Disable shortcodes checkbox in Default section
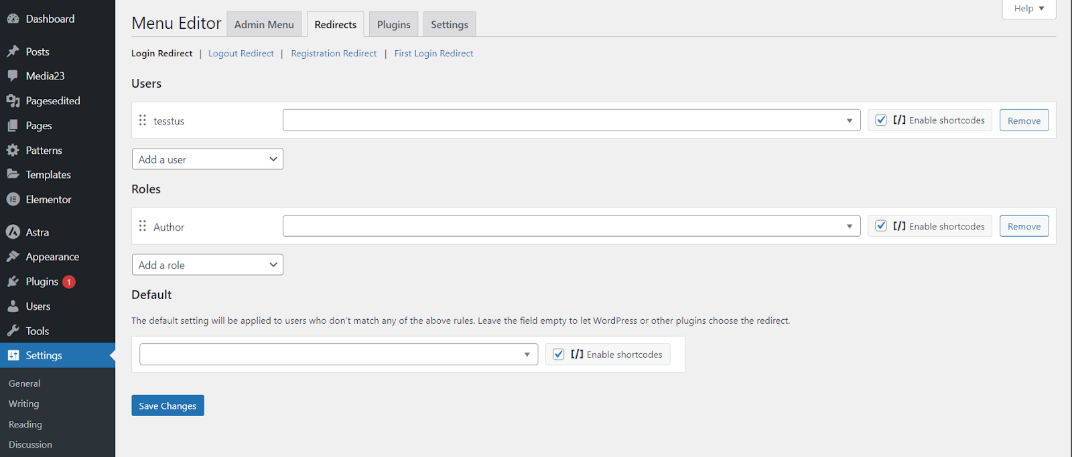 (x=559, y=355)
